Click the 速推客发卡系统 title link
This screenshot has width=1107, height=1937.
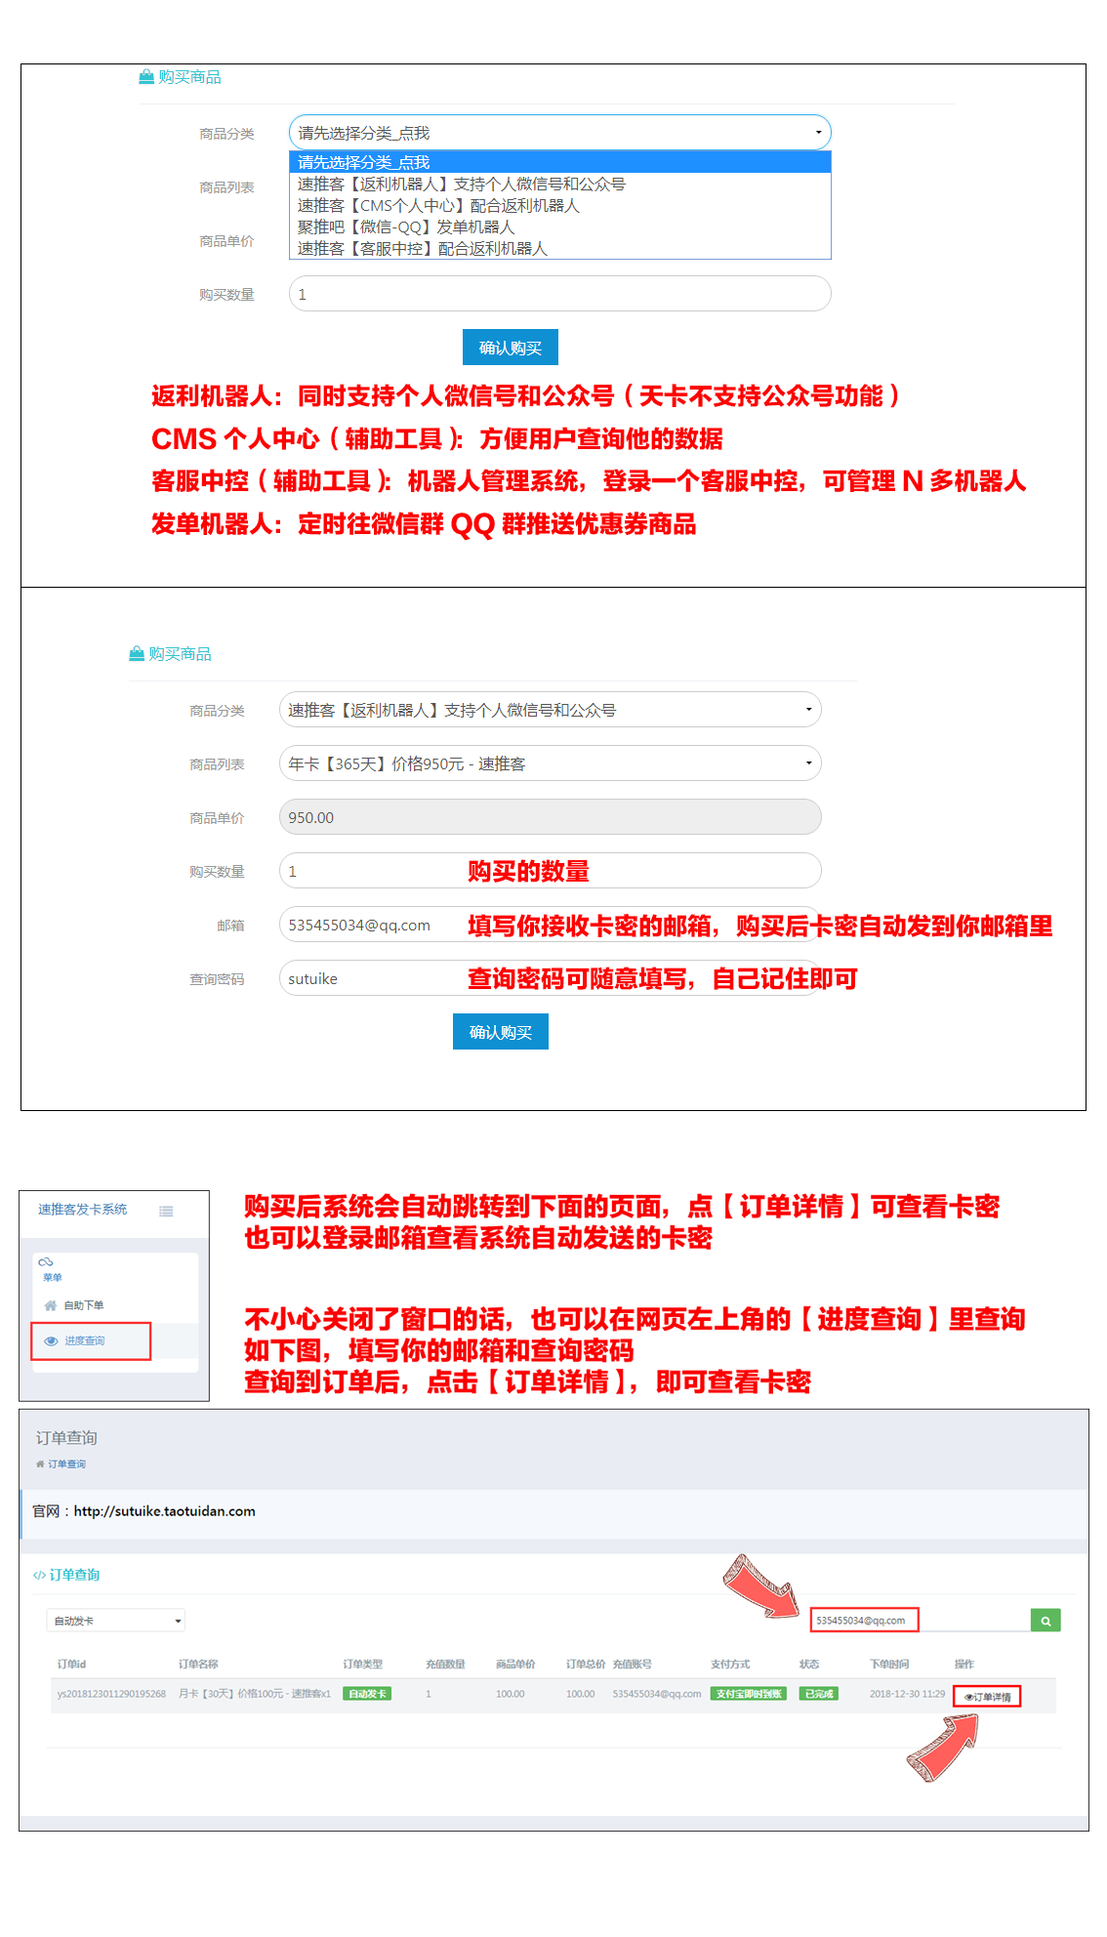pos(83,1210)
